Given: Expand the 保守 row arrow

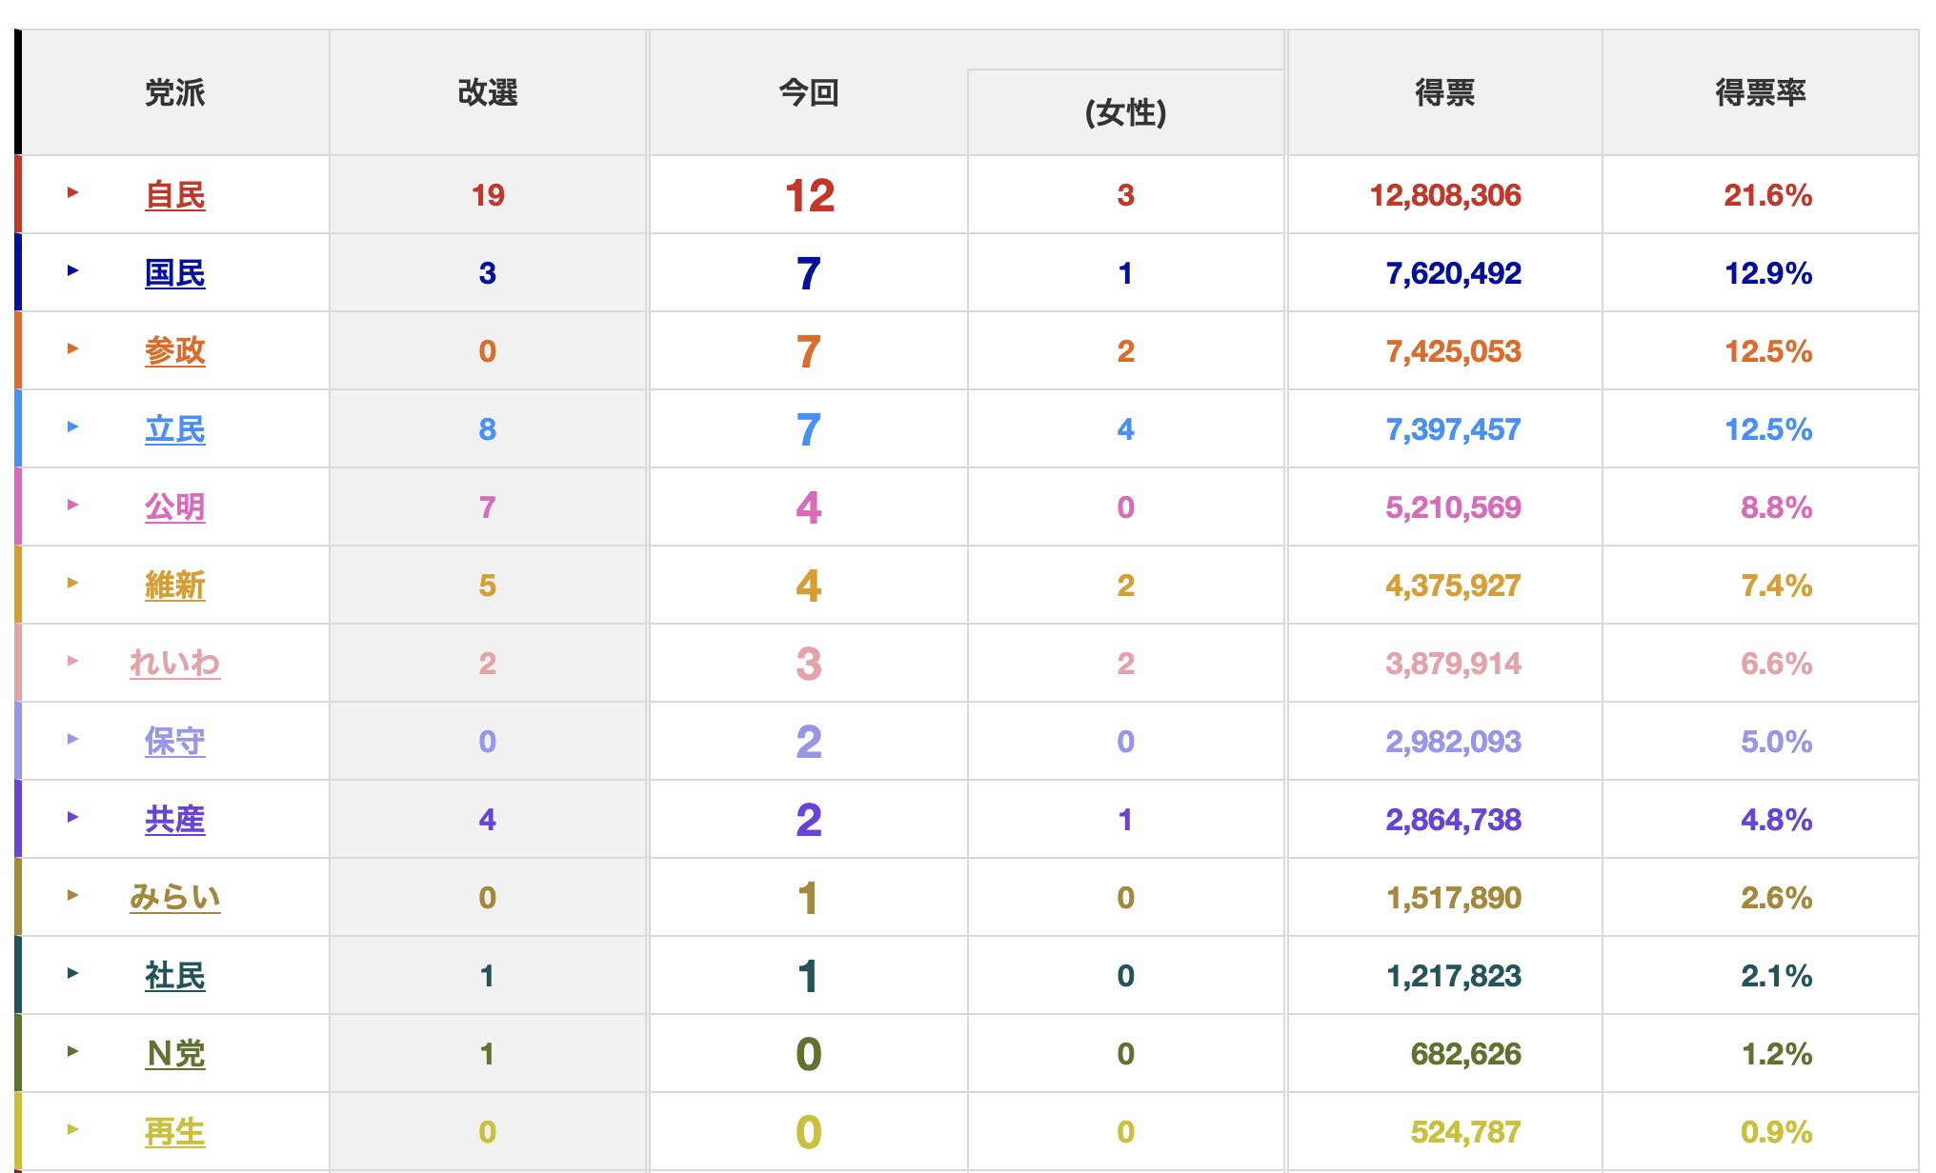Looking at the screenshot, I should pyautogui.click(x=72, y=740).
